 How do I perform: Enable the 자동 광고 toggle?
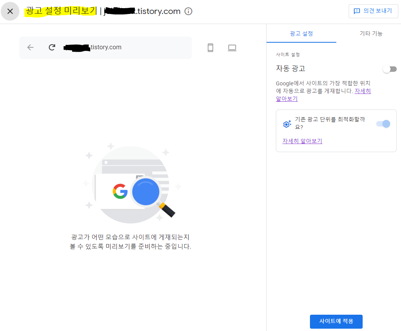[x=389, y=69]
